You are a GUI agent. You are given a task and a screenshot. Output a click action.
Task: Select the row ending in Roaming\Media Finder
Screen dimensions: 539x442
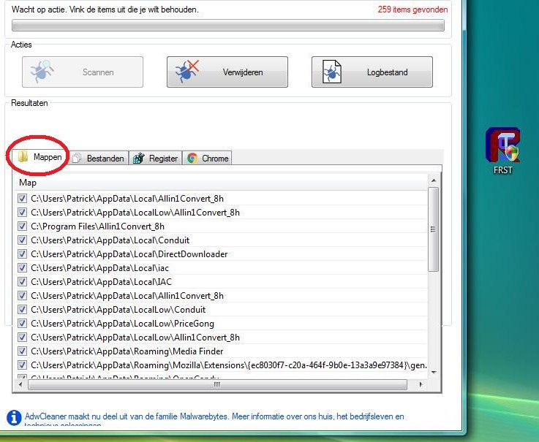220,351
